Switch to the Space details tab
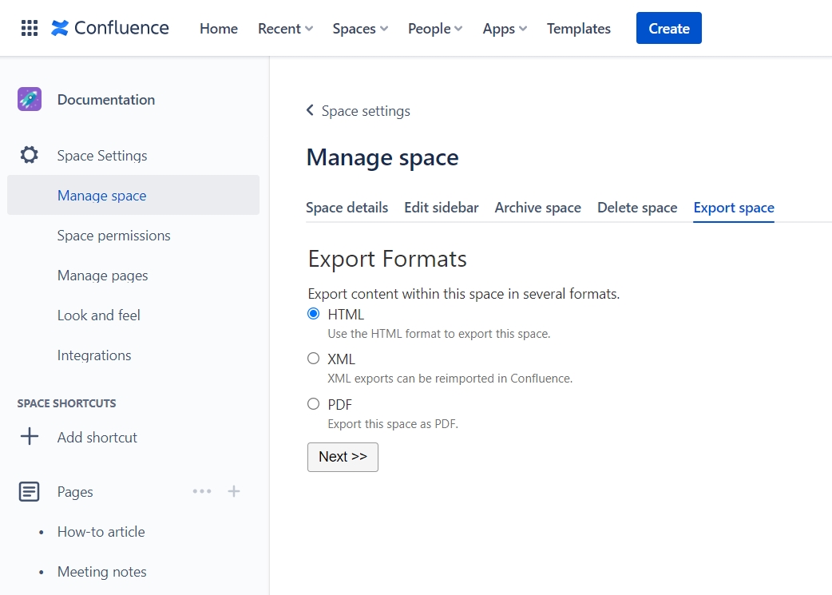832x595 pixels. pos(347,207)
